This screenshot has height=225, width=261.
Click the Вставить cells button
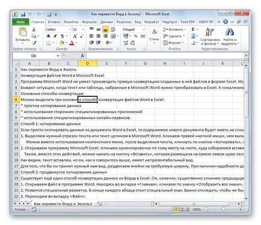pyautogui.click(x=174, y=29)
